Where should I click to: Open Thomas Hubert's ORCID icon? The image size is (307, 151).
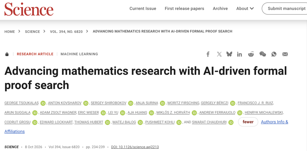click(x=107, y=122)
